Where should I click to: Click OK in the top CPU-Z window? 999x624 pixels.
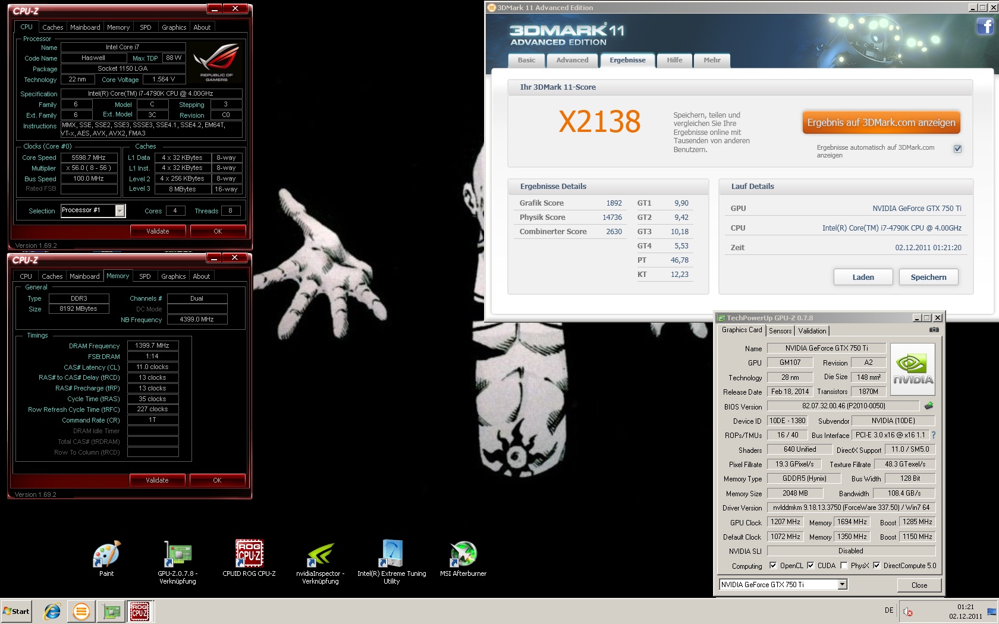218,231
